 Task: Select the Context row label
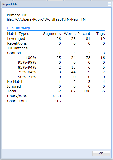tap(14, 53)
